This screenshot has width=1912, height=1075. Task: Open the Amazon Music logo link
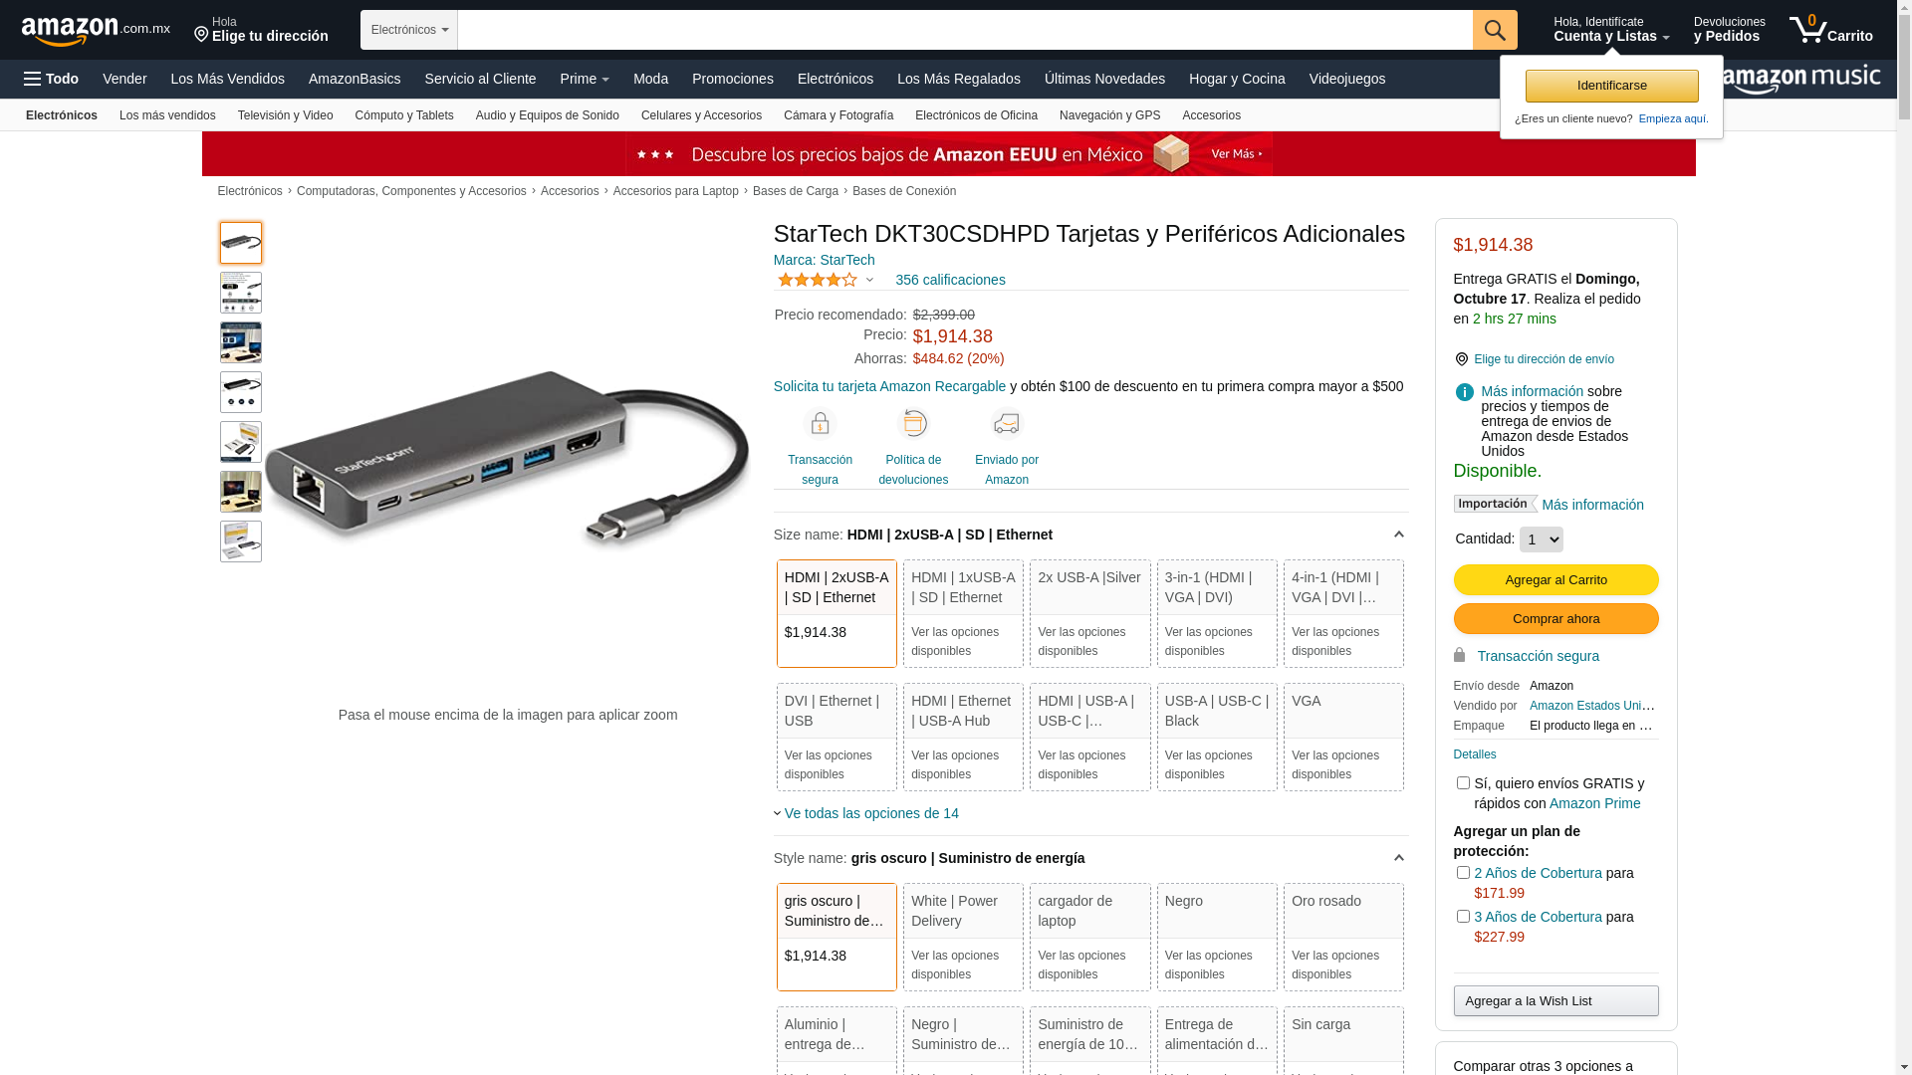(x=1800, y=79)
